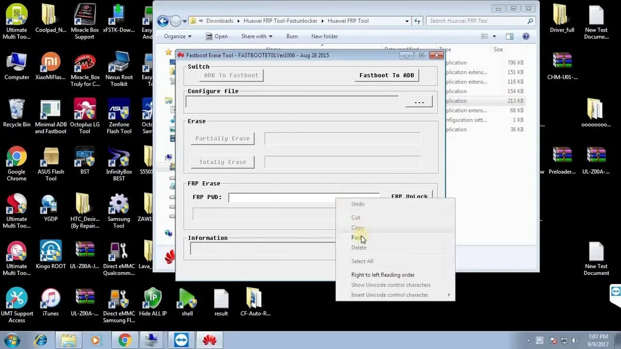Image resolution: width=621 pixels, height=349 pixels.
Task: Click the Windows Start button
Action: tap(12, 340)
